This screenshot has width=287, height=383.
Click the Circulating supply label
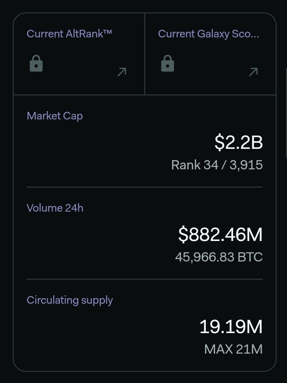pos(70,301)
